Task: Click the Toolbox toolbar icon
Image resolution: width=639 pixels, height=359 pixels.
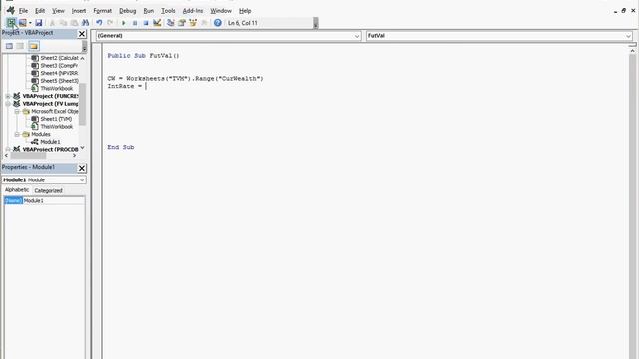Action: tap(204, 23)
